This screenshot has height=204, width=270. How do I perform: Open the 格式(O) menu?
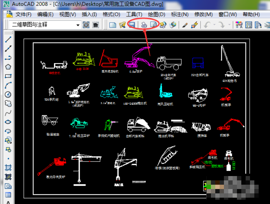(x=111, y=14)
